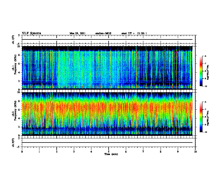This screenshot has height=170, width=220.
Task: Click time axis tick label "4"
Action: 91,152
